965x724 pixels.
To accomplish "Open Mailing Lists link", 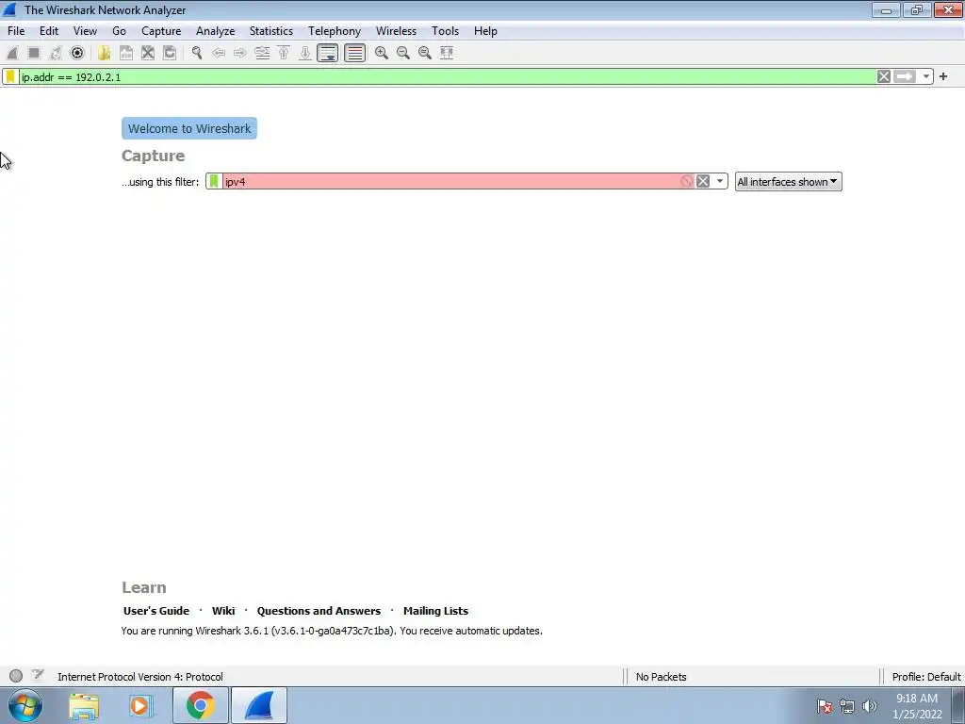I will [435, 611].
